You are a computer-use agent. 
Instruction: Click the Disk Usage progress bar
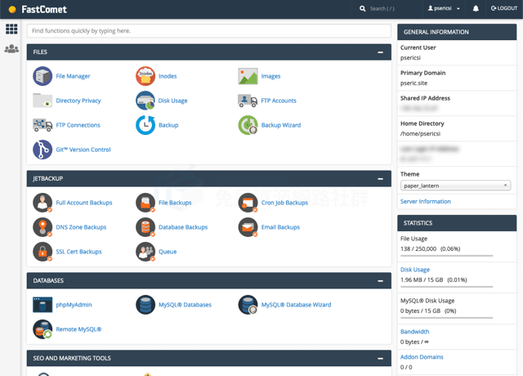447,287
